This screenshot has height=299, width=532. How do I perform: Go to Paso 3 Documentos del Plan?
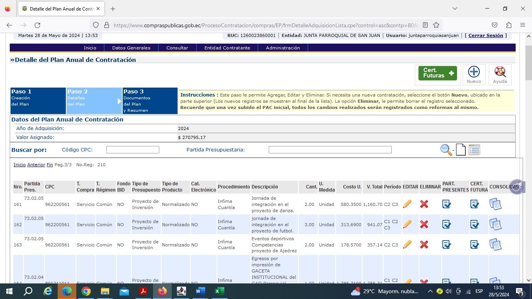point(150,101)
